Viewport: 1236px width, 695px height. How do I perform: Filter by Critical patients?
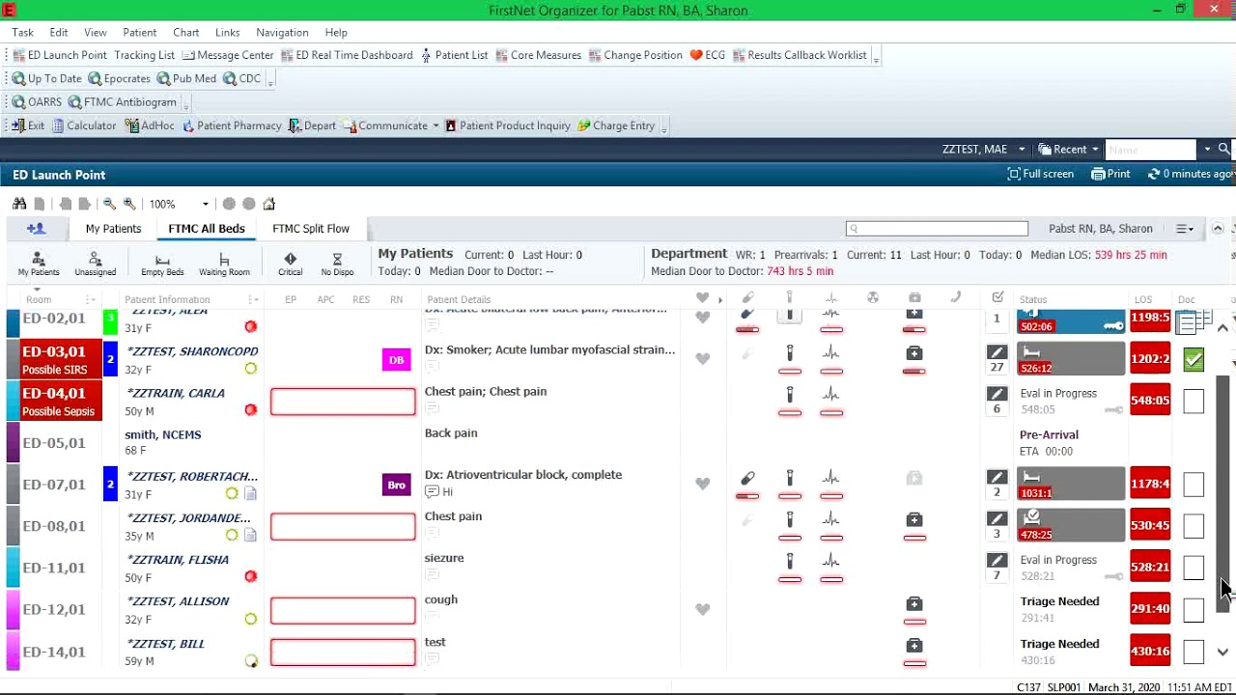tap(290, 264)
